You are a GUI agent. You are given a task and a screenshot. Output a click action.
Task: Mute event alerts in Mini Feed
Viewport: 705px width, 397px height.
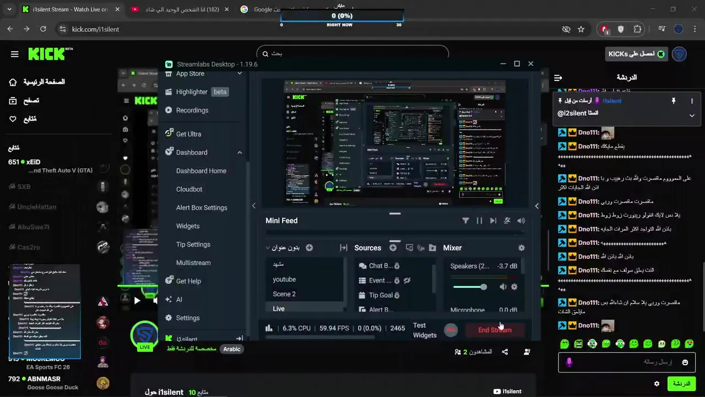[507, 221]
